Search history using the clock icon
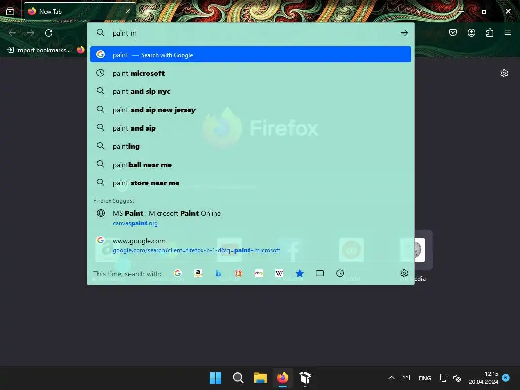 tap(340, 273)
